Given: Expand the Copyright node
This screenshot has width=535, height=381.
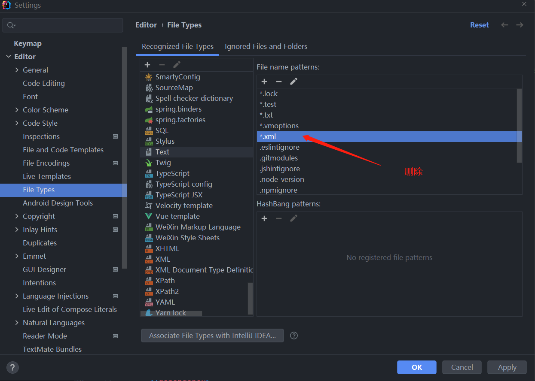Looking at the screenshot, I should tap(17, 216).
